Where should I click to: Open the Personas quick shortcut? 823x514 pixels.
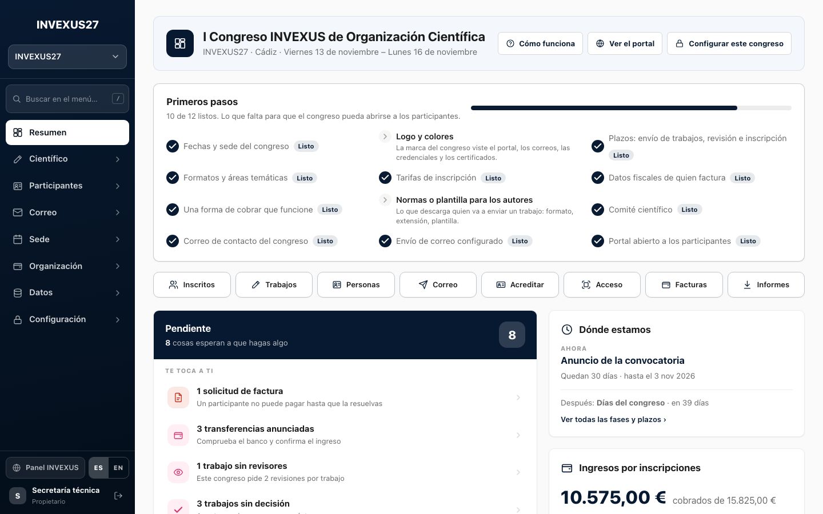pyautogui.click(x=356, y=284)
